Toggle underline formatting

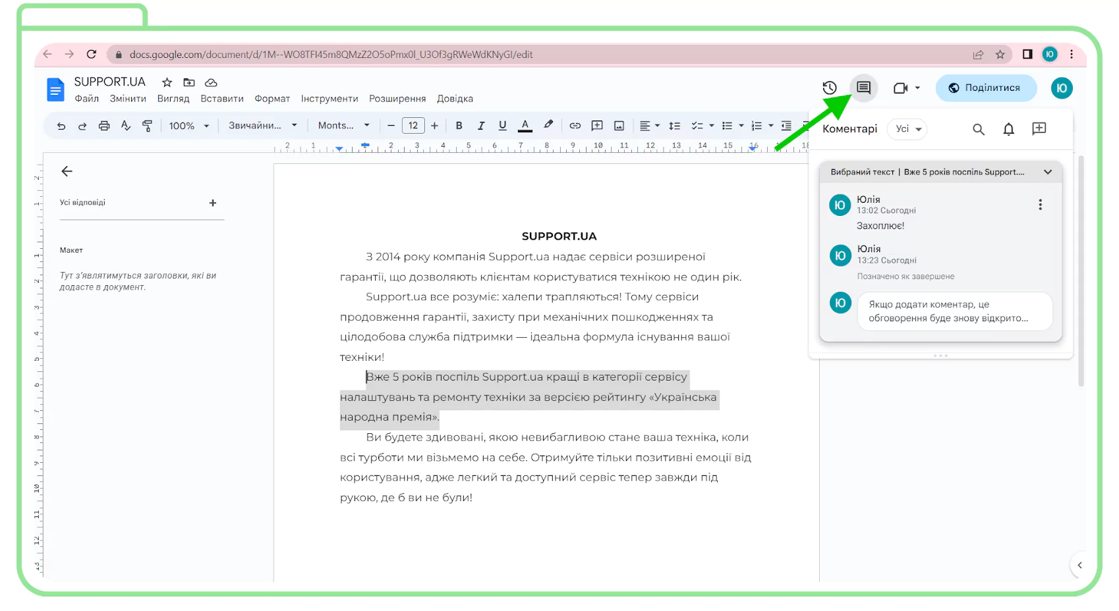[503, 126]
